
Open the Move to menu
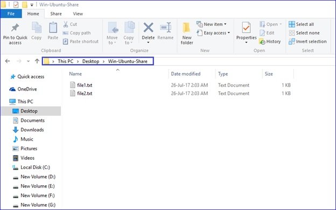click(113, 33)
